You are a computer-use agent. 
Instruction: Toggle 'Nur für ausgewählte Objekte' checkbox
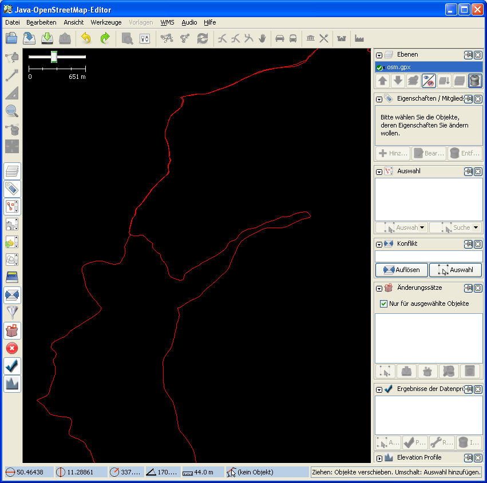click(384, 304)
